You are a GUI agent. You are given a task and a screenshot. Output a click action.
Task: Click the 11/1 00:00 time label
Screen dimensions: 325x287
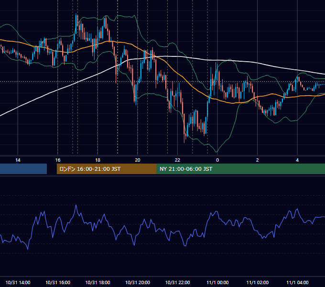coord(217,282)
